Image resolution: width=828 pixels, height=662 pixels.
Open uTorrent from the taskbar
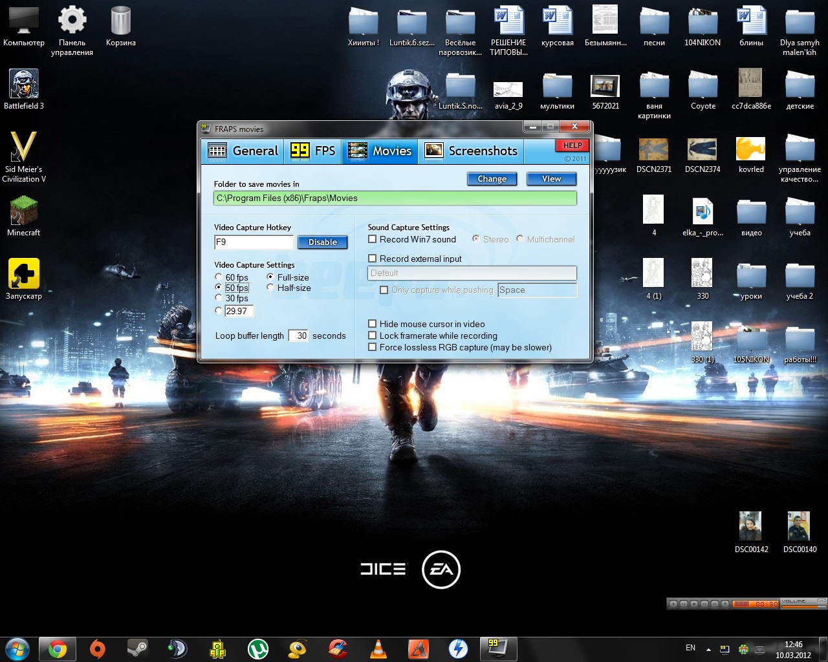[258, 648]
